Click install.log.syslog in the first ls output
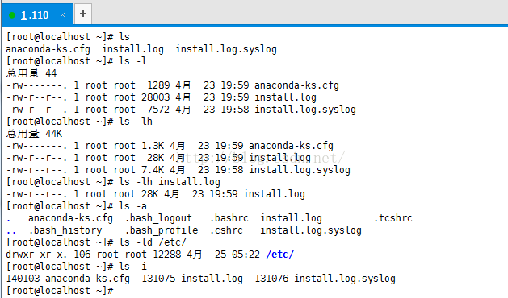 click(x=226, y=49)
